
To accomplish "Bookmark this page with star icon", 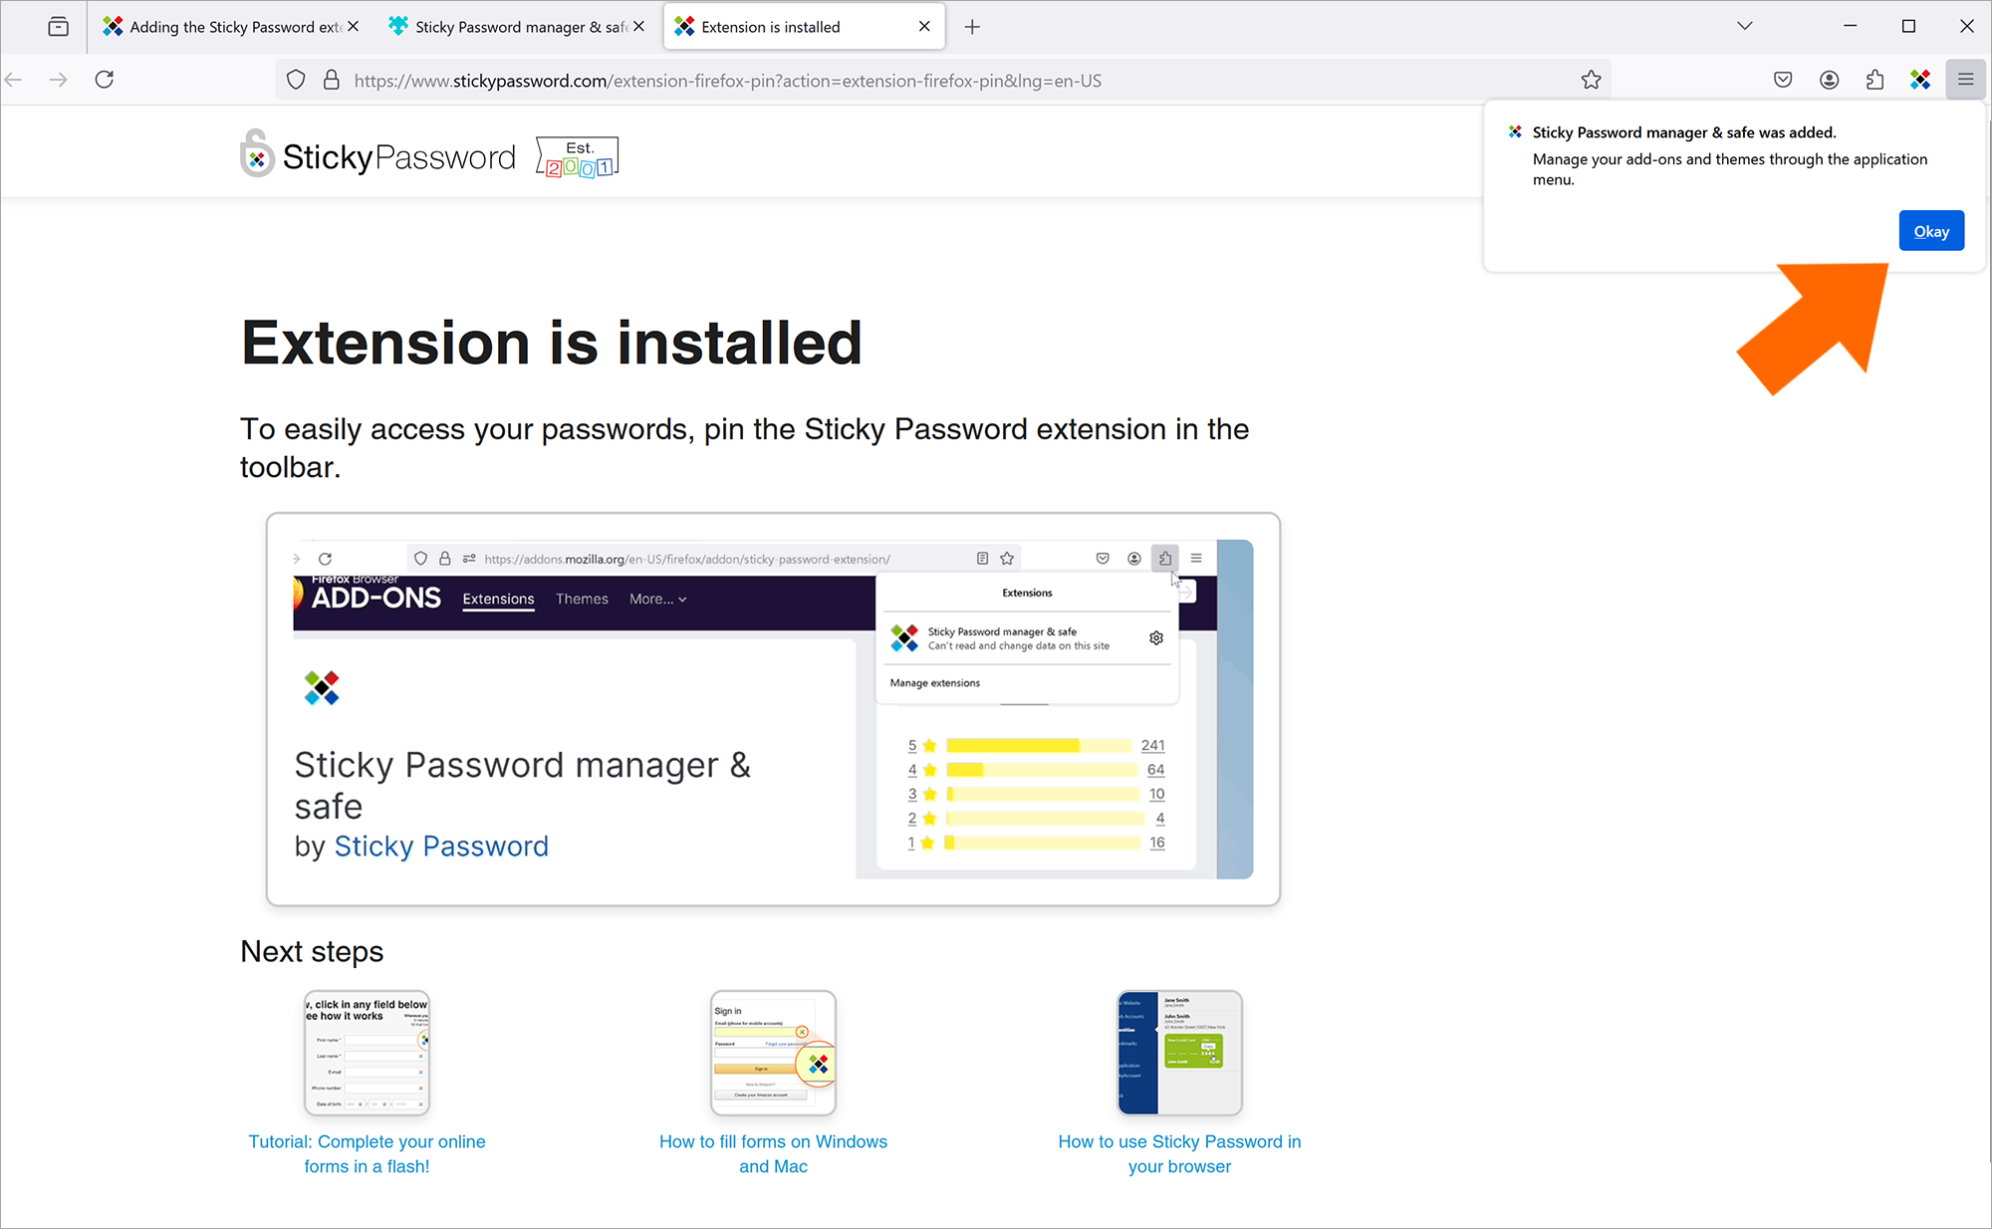I will [1591, 80].
